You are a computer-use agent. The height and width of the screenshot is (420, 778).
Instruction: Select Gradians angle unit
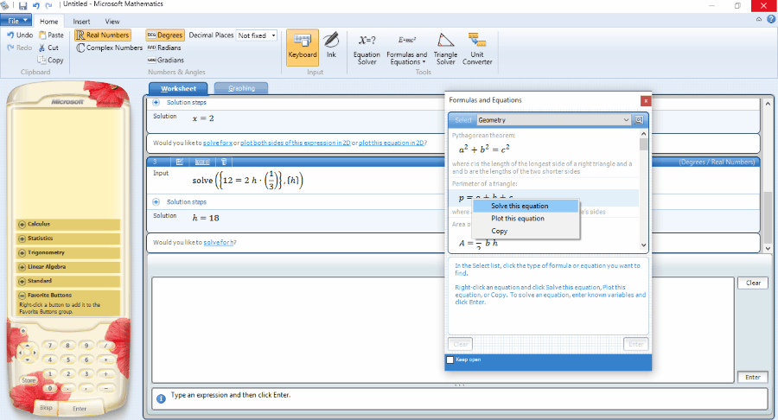pos(166,60)
